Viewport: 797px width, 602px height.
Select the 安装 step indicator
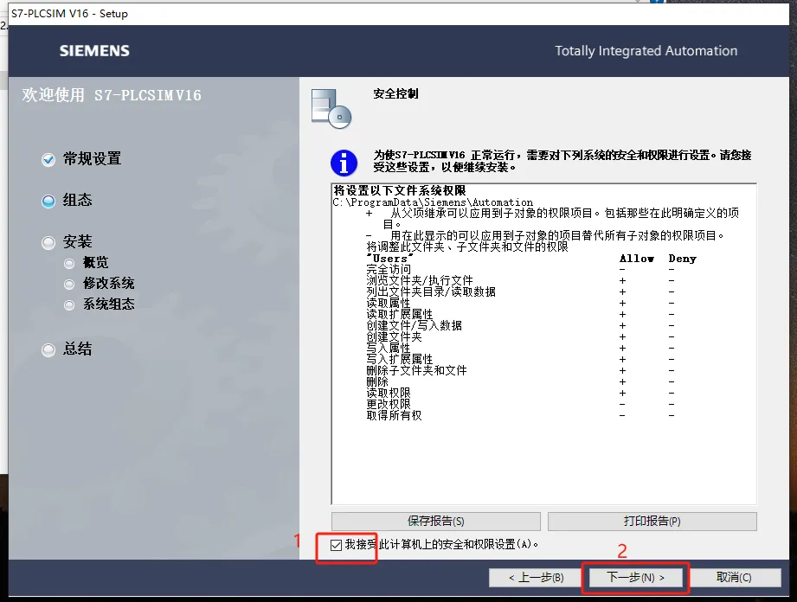point(48,243)
